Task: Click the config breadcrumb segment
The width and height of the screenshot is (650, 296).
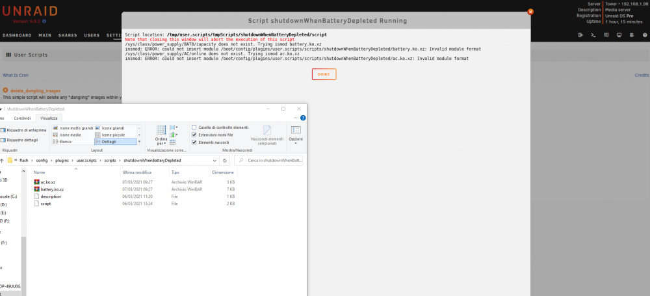Action: point(42,160)
